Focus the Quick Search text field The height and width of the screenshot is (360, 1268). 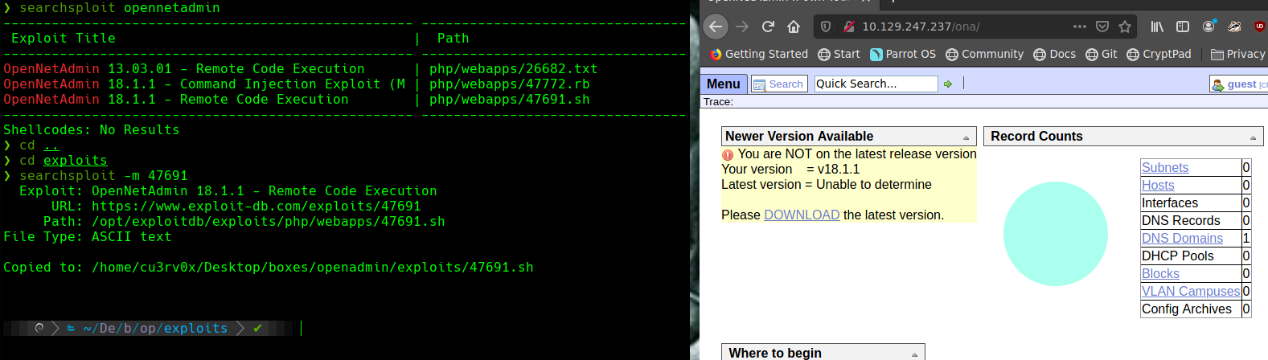pyautogui.click(x=876, y=84)
